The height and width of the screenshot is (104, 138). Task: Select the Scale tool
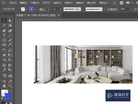click(x=10, y=50)
